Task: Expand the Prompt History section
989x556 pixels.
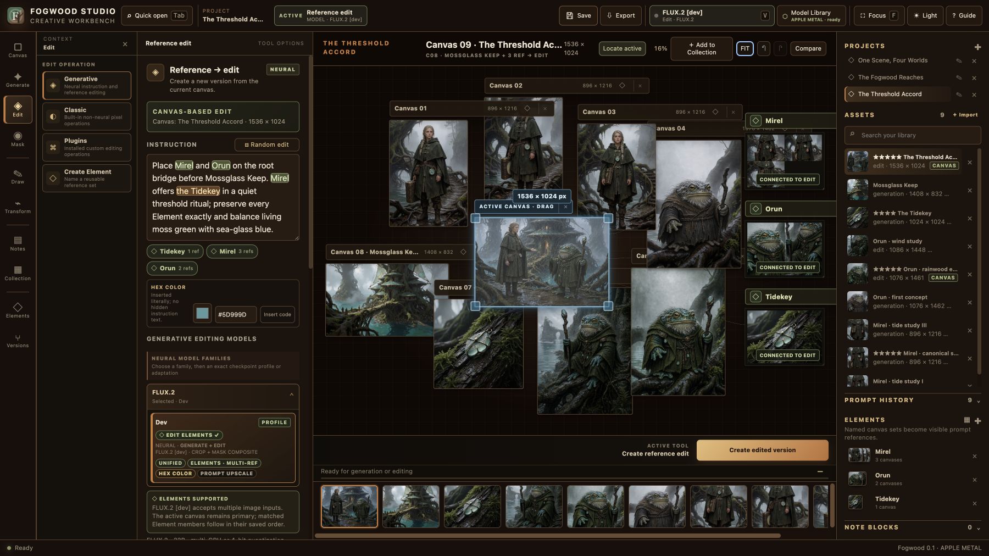Action: click(978, 401)
